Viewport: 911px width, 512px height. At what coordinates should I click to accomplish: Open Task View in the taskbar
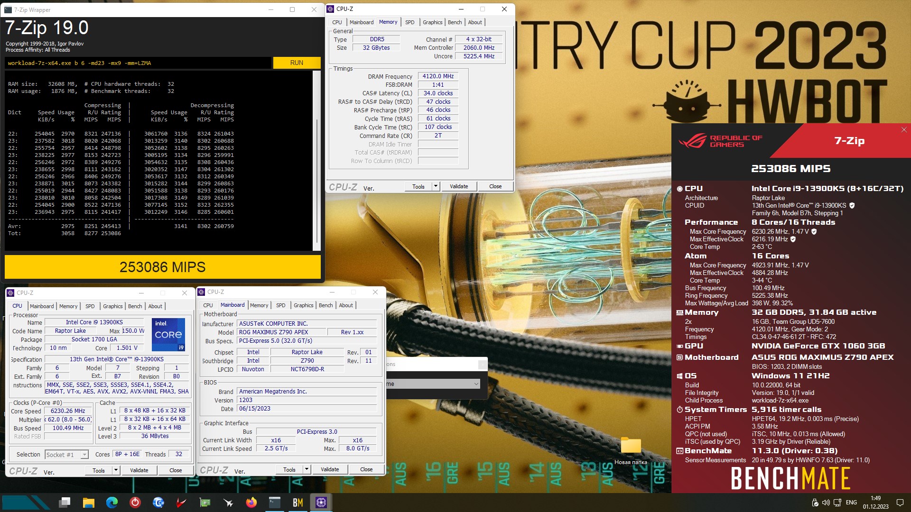[65, 503]
